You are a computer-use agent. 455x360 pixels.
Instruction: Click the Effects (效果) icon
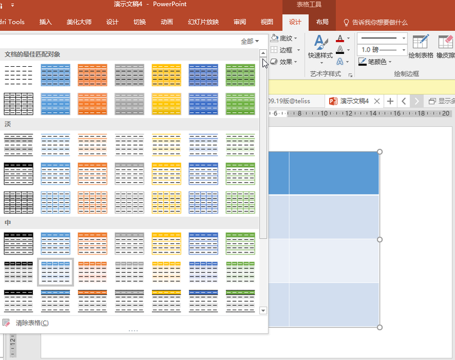(x=274, y=61)
